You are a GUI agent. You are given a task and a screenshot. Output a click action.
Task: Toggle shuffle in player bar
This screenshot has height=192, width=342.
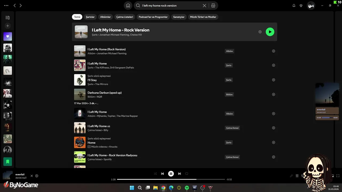tap(155, 174)
